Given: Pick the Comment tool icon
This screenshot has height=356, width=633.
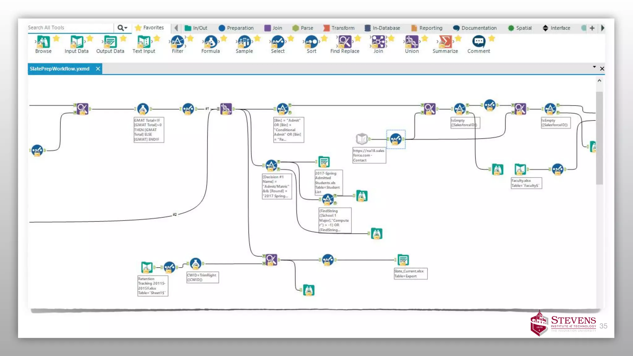Looking at the screenshot, I should click(478, 41).
